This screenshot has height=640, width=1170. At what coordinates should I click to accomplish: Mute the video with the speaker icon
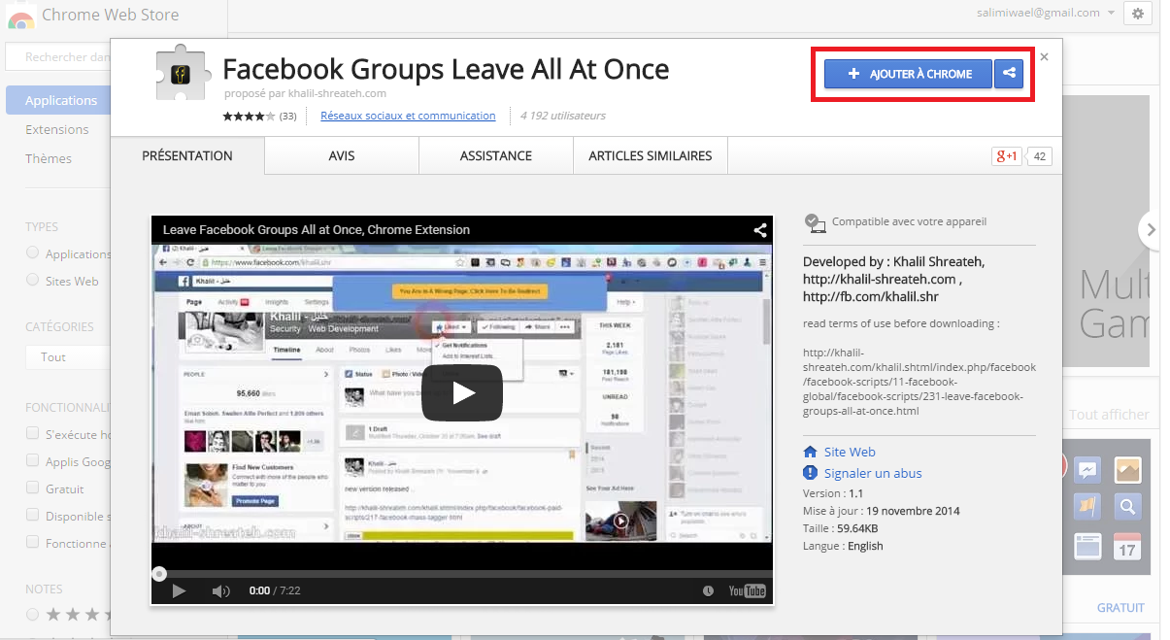[221, 590]
